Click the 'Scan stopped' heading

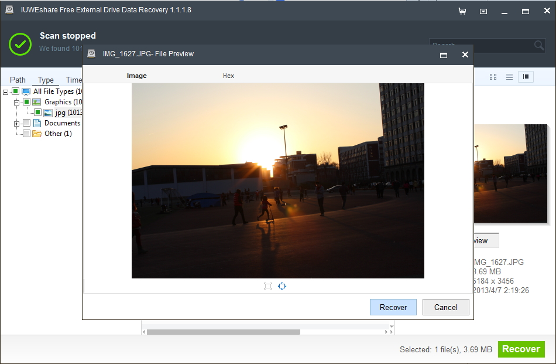[68, 36]
